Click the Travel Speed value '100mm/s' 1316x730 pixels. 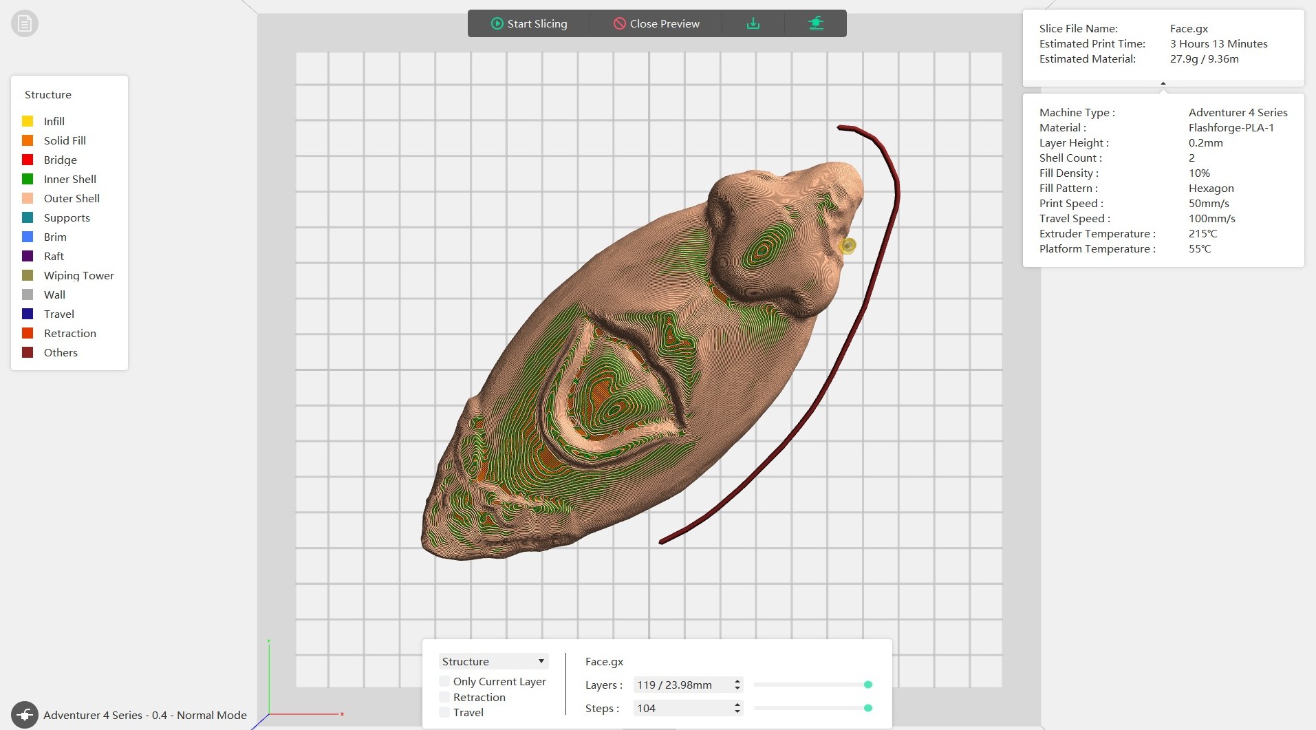(x=1211, y=218)
